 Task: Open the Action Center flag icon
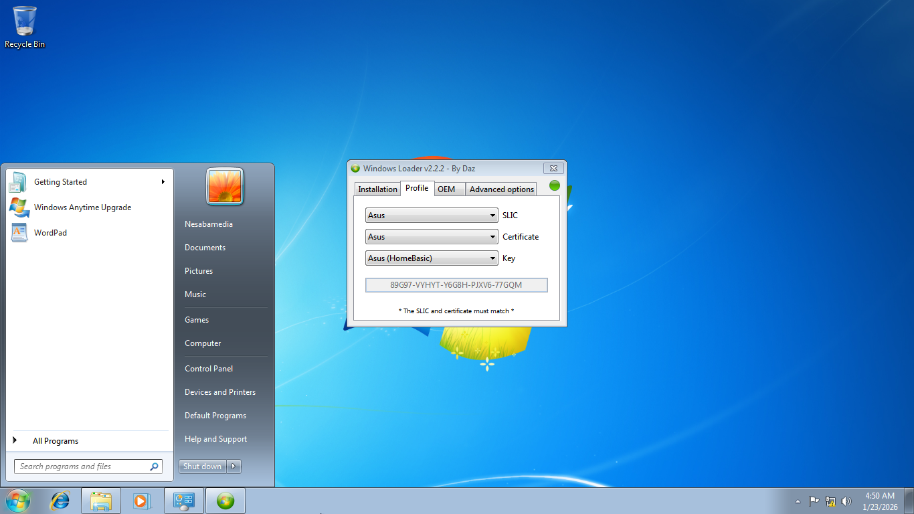[814, 501]
